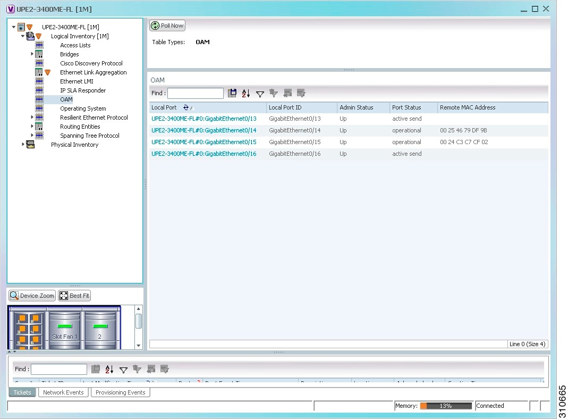This screenshot has height=419, width=568.
Task: Click the device icon at tree root
Action: point(21,27)
